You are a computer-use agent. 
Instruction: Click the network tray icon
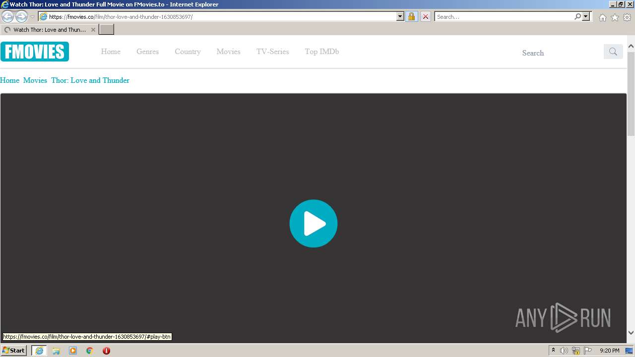[x=576, y=351]
